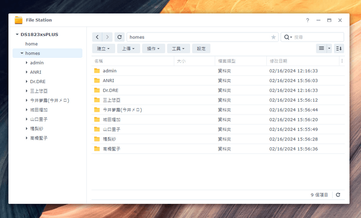Switch to list view with the list icon

click(x=322, y=48)
